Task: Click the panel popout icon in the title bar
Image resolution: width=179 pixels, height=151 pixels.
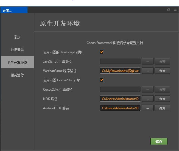Action: tap(169, 10)
